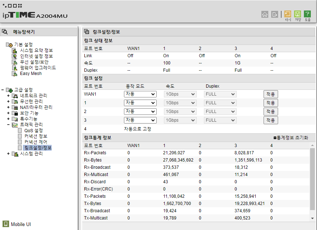
Task: Open port 3 Duplex FULL dropdown
Action: [220, 120]
